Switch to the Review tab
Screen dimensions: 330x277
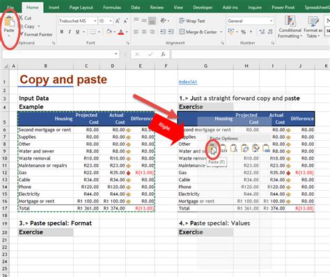[157, 8]
